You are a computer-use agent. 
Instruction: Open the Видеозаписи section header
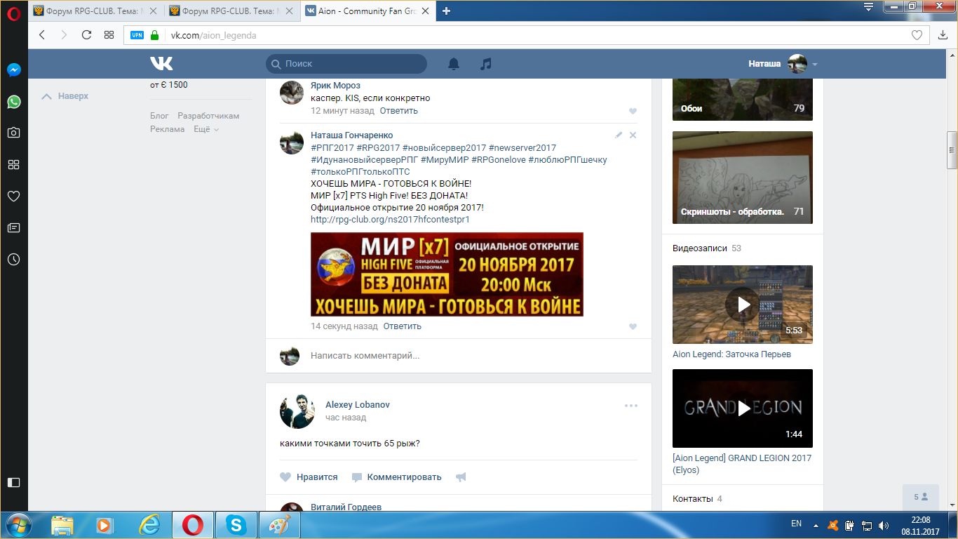pos(701,248)
